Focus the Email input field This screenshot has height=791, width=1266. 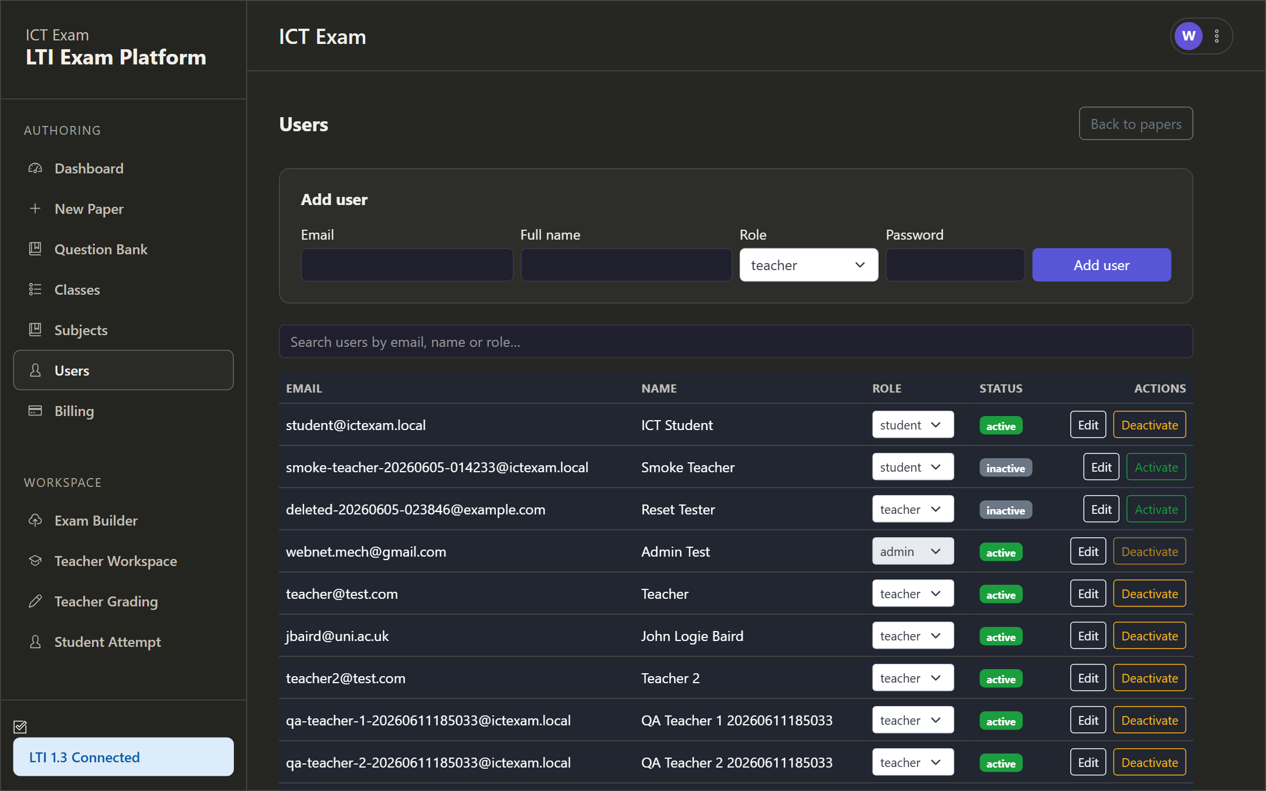point(407,265)
